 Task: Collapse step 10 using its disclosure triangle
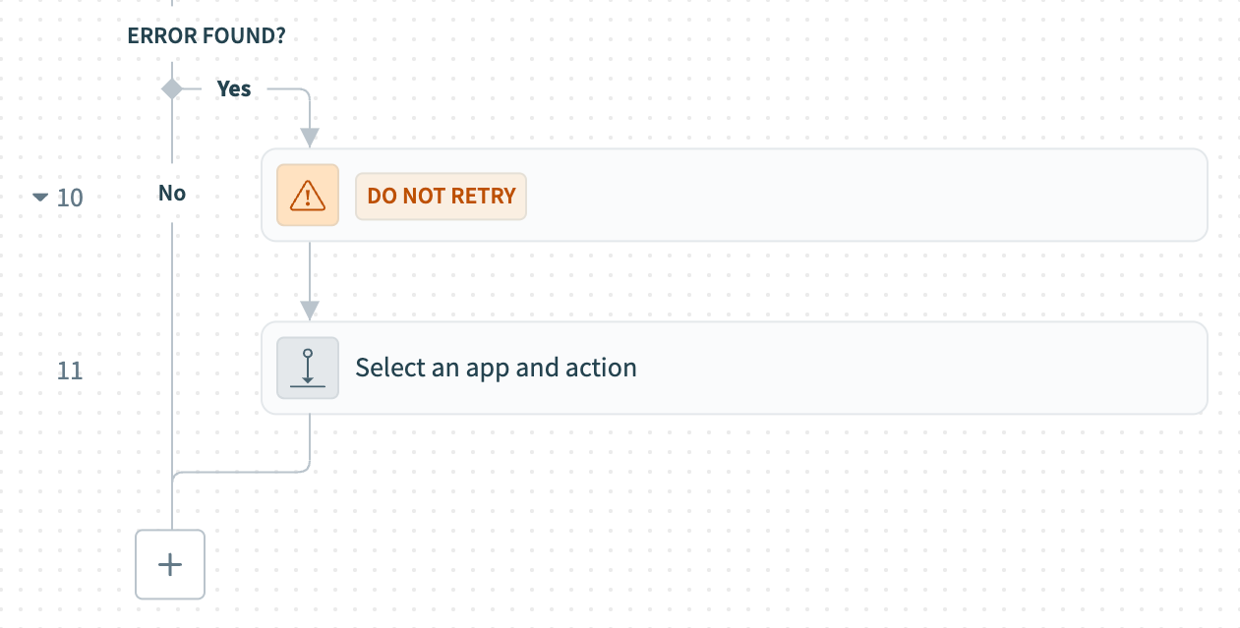39,197
